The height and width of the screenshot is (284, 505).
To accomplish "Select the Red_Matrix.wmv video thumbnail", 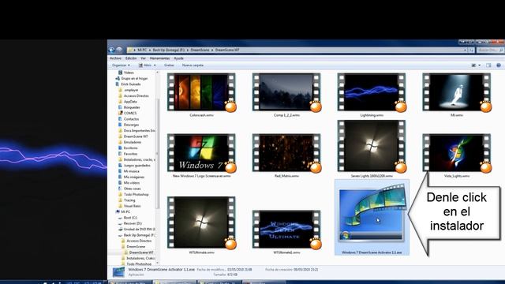I will pyautogui.click(x=286, y=153).
